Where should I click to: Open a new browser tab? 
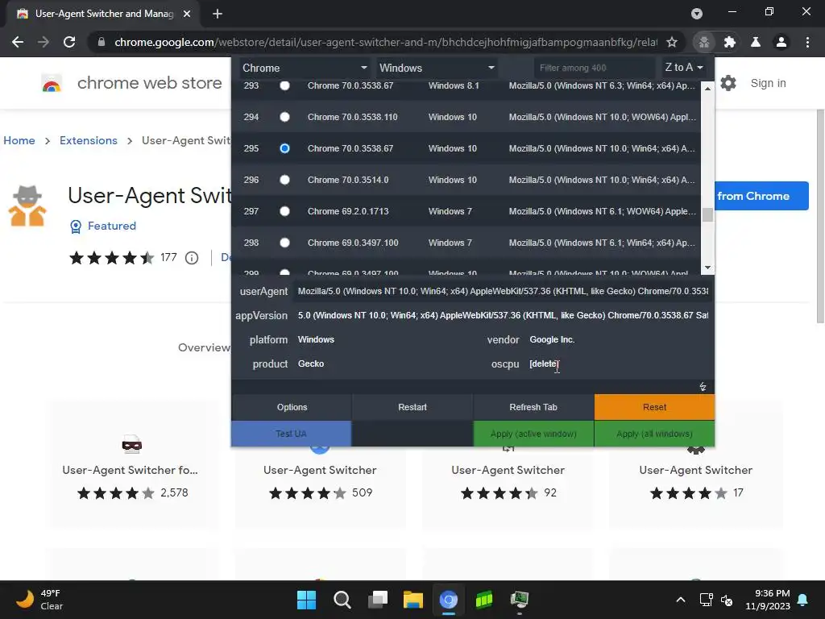218,14
